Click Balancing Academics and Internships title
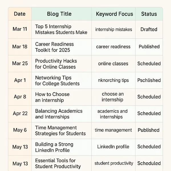The image size is (171, 171). [x=59, y=114]
